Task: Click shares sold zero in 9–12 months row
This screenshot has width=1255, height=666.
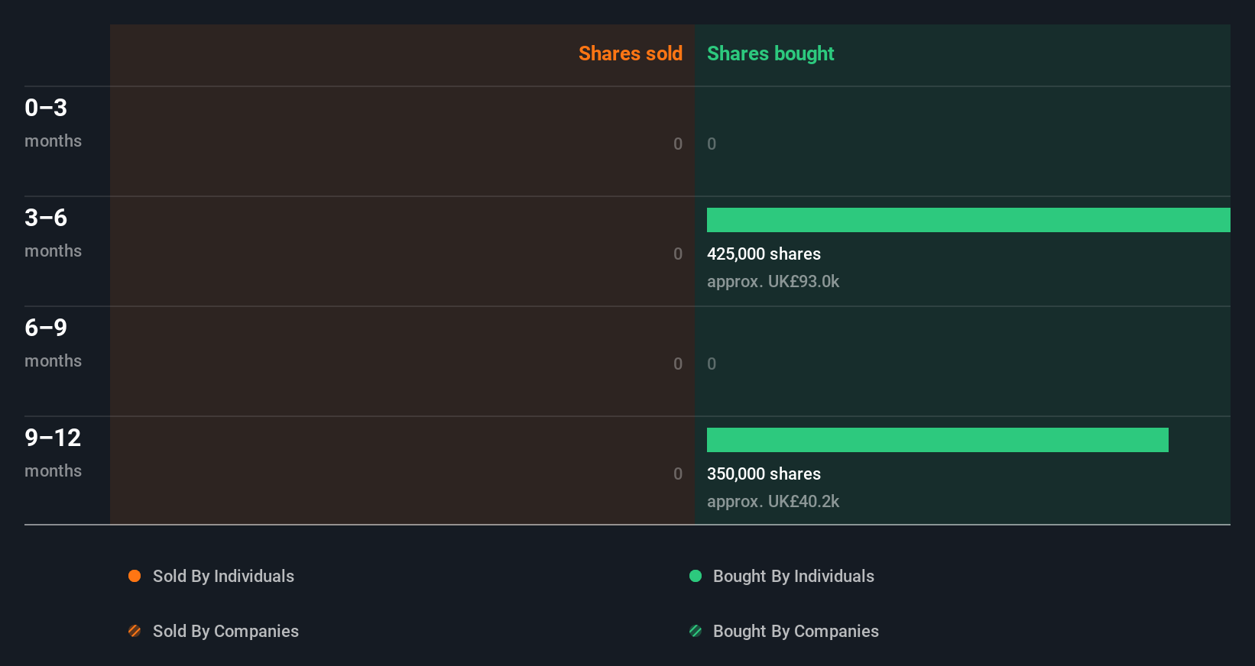Action: 678,474
